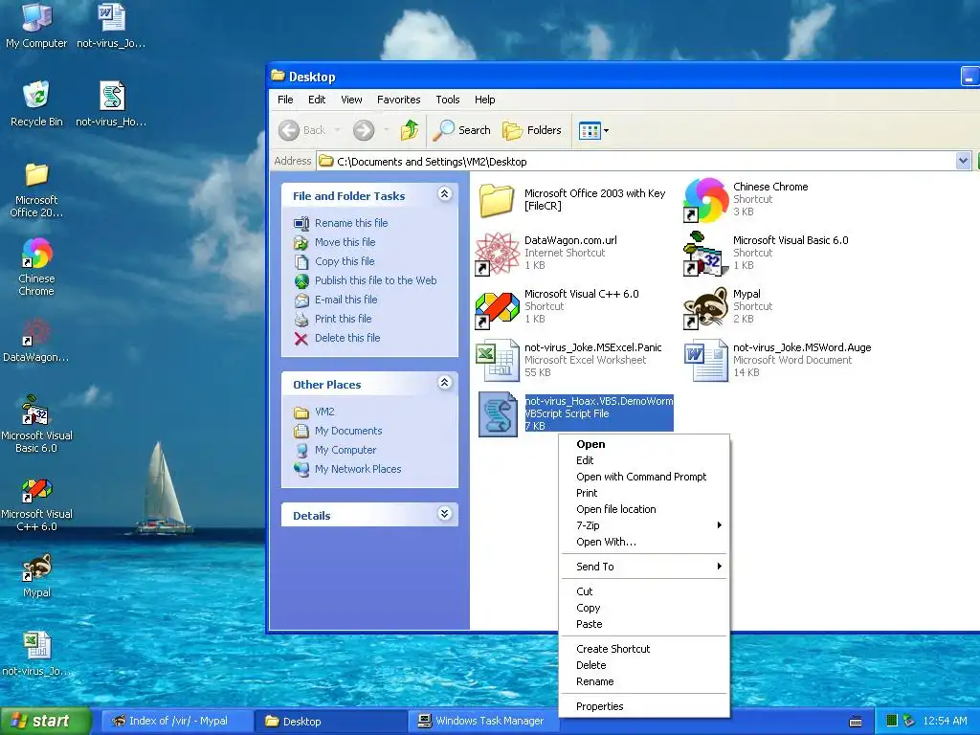Viewport: 980px width, 735px height.
Task: Select DataWagon shortcut on the desktop
Action: pyautogui.click(x=36, y=340)
